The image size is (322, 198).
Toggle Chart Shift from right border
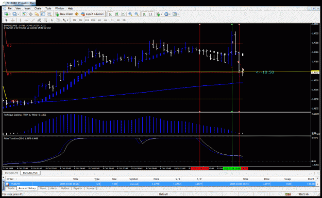point(151,14)
